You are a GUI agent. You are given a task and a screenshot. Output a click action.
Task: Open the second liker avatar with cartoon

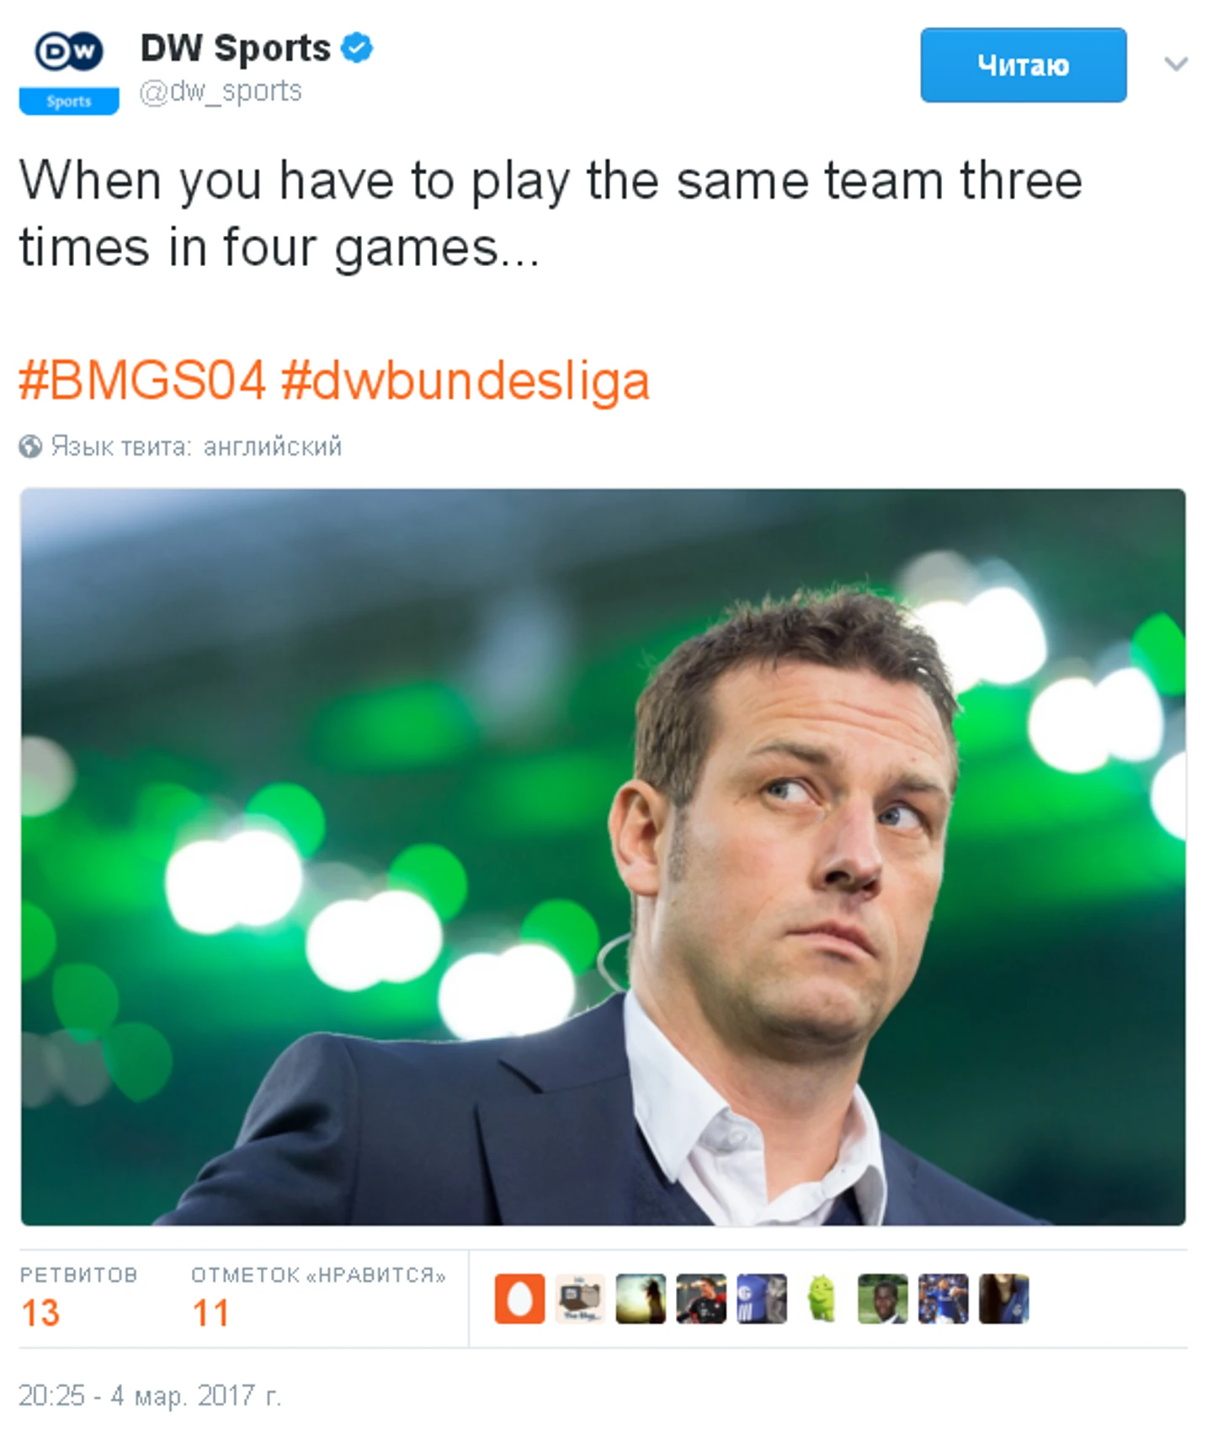click(x=580, y=1298)
